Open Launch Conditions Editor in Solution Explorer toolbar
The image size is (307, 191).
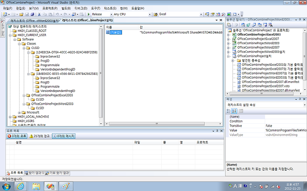pyautogui.click(x=271, y=25)
